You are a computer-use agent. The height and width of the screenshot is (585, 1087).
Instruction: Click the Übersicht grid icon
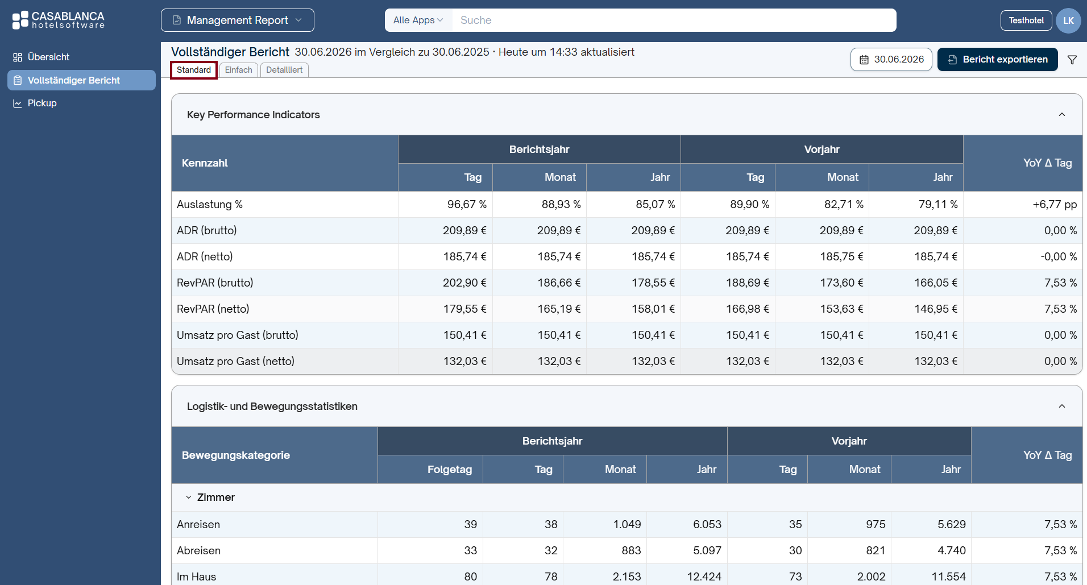(x=18, y=57)
